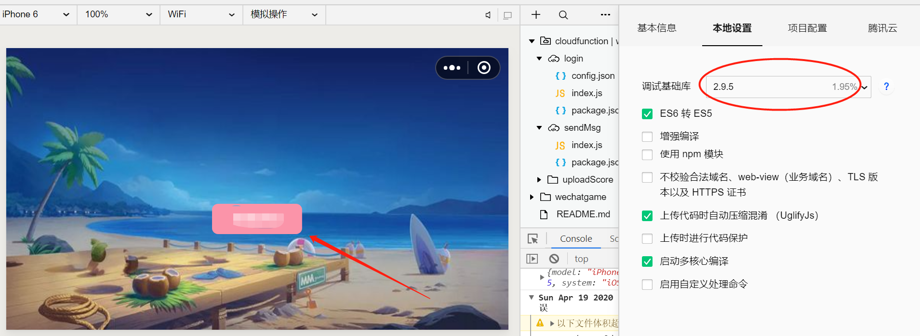
Task: Click the wechatgame folder icon
Action: coord(546,197)
